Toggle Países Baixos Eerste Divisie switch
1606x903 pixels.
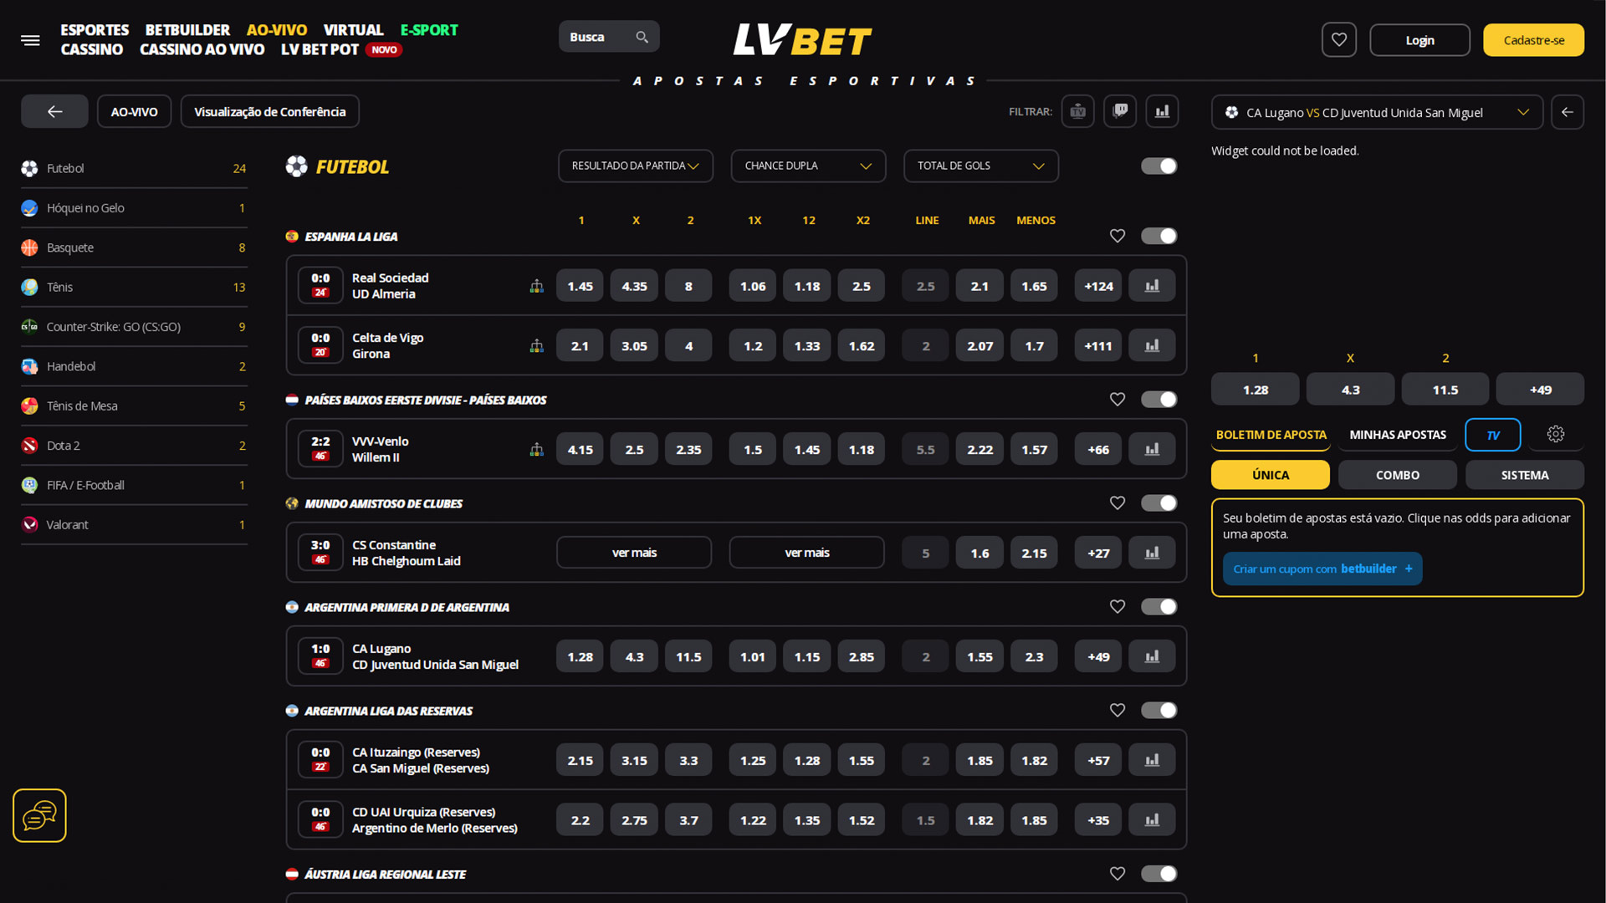click(x=1158, y=399)
